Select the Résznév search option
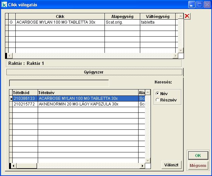 point(158,100)
